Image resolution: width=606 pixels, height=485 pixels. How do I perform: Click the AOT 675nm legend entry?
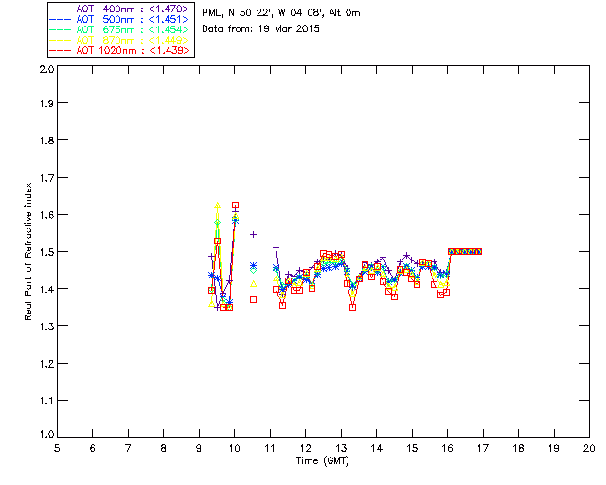coord(119,29)
